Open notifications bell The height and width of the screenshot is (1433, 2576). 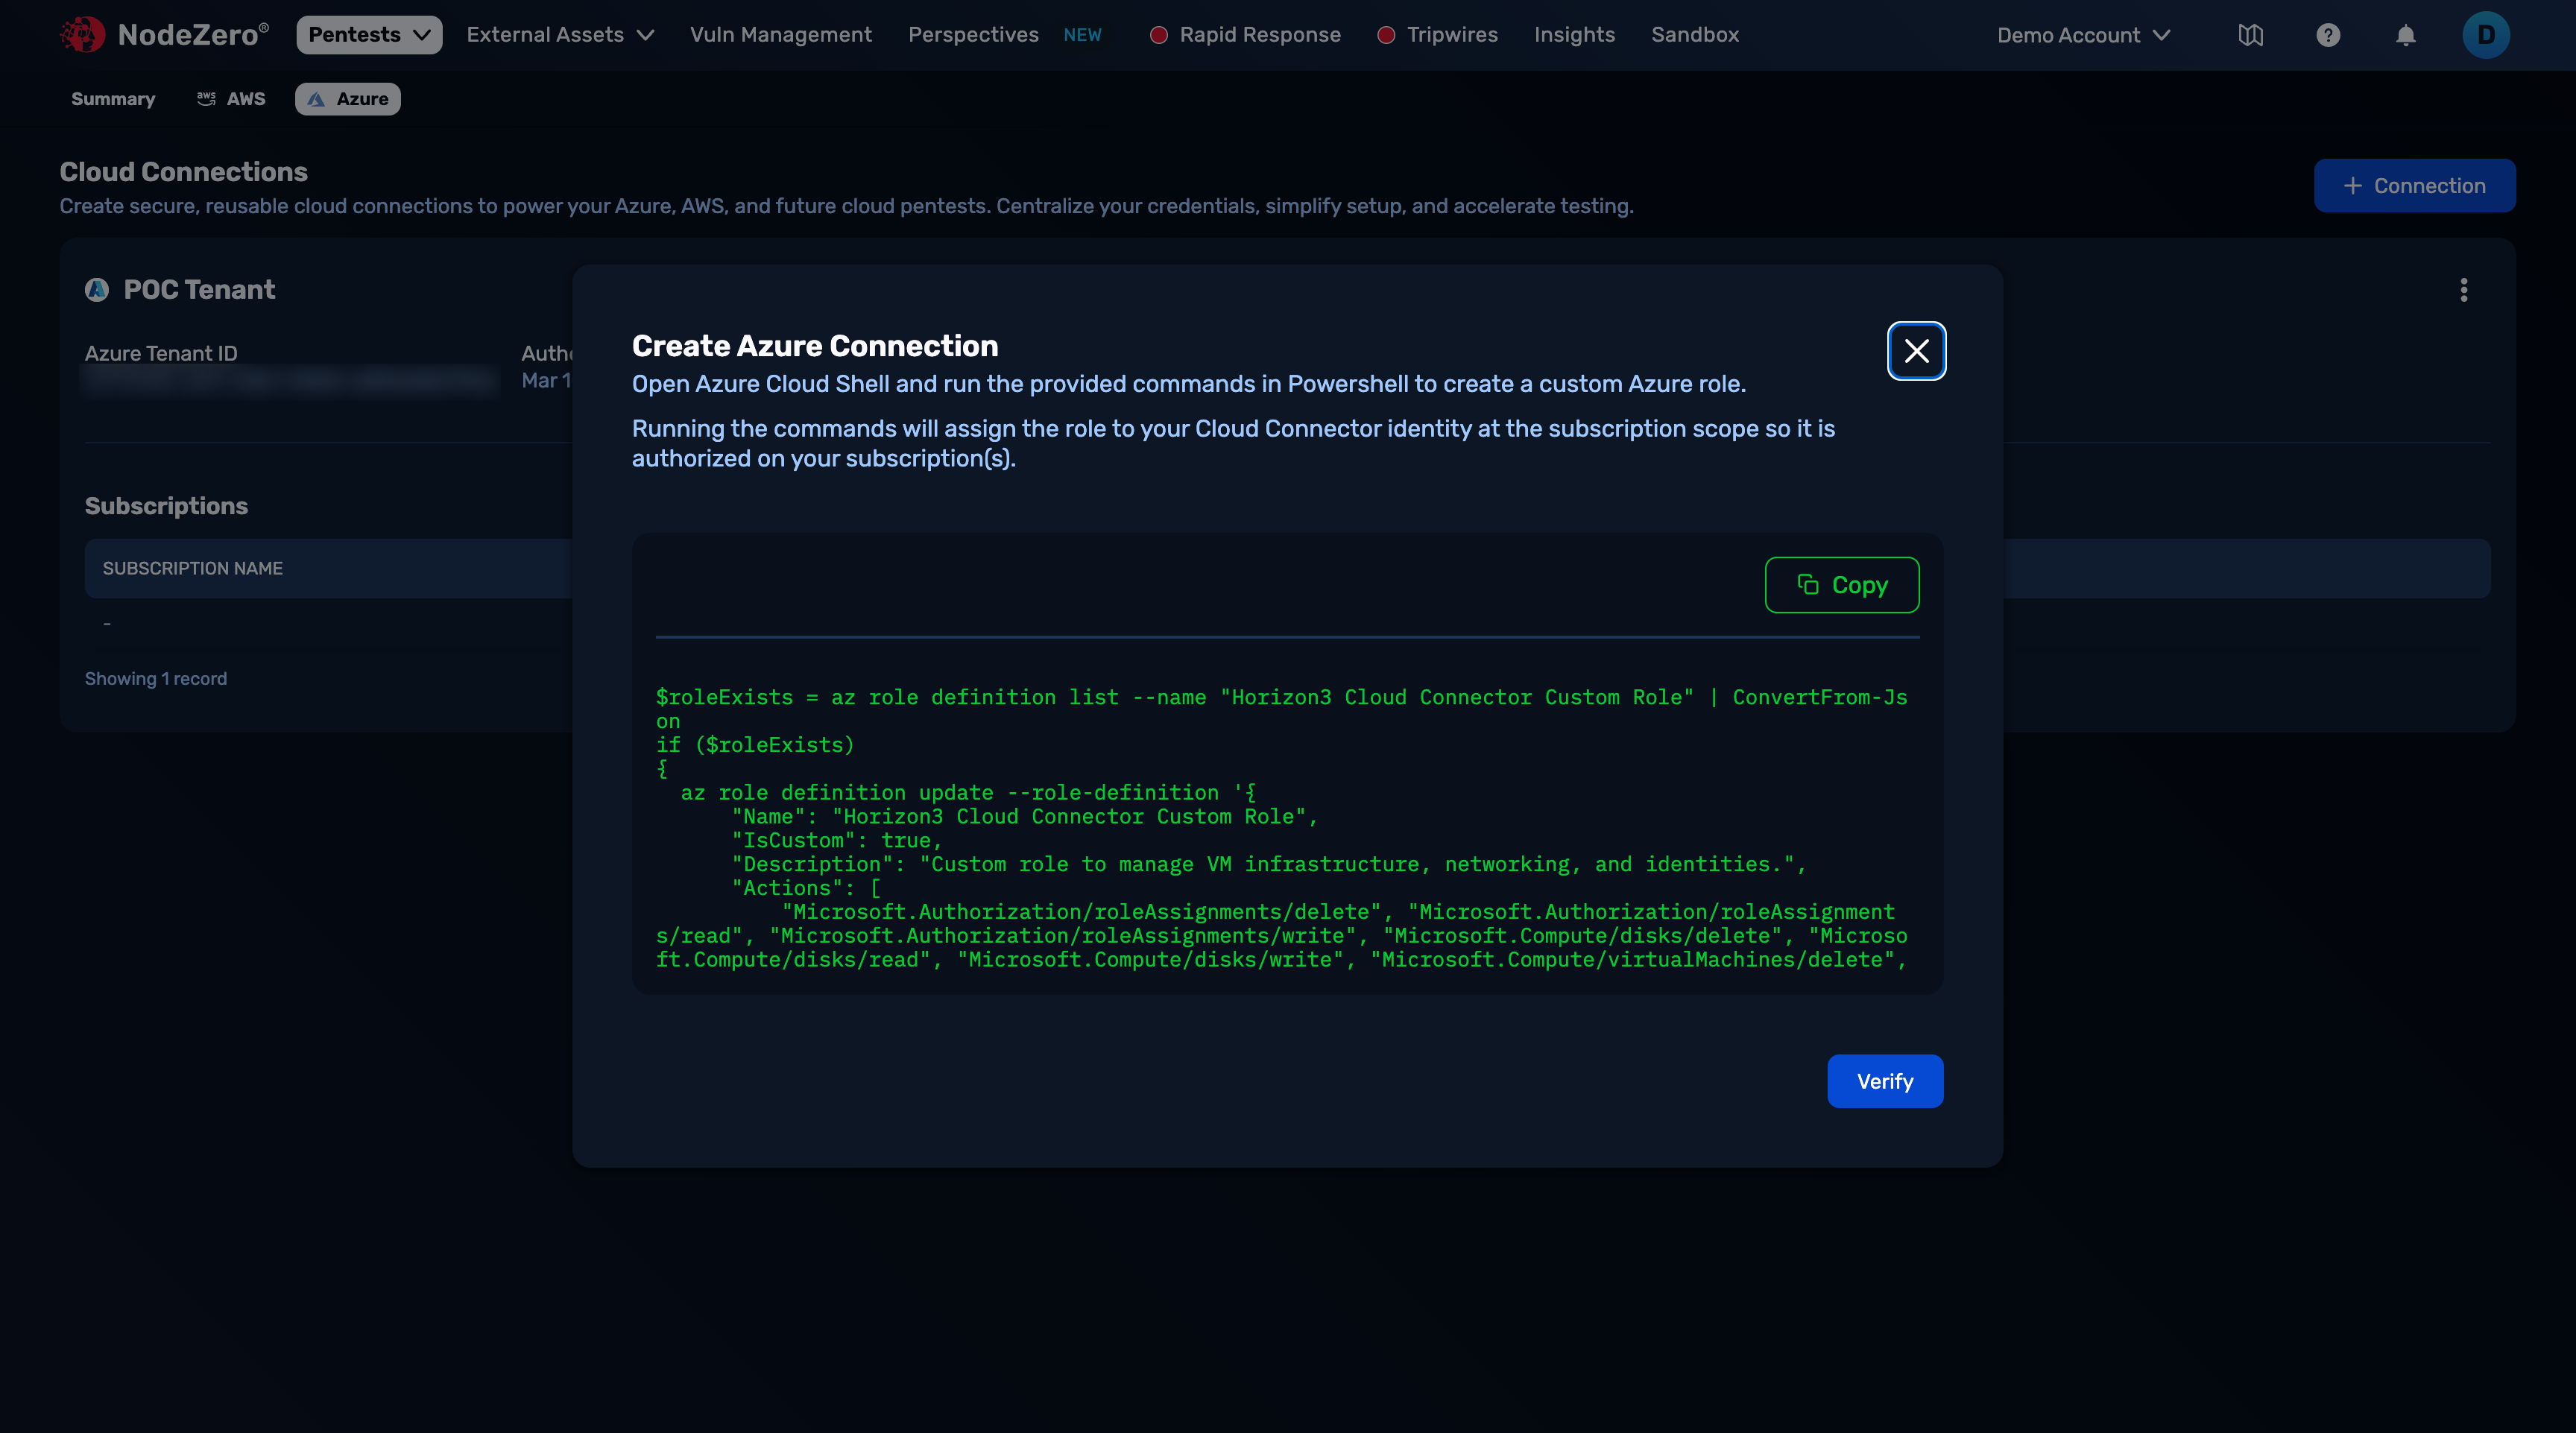pyautogui.click(x=2406, y=34)
